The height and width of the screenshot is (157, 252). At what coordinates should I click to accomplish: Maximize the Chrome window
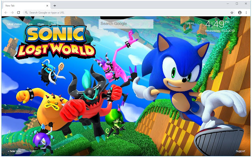point(237,4)
